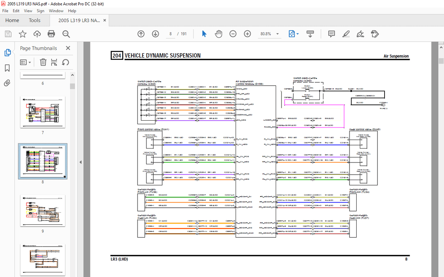
Task: Select page 9 thumbnail
Action: tap(43, 211)
